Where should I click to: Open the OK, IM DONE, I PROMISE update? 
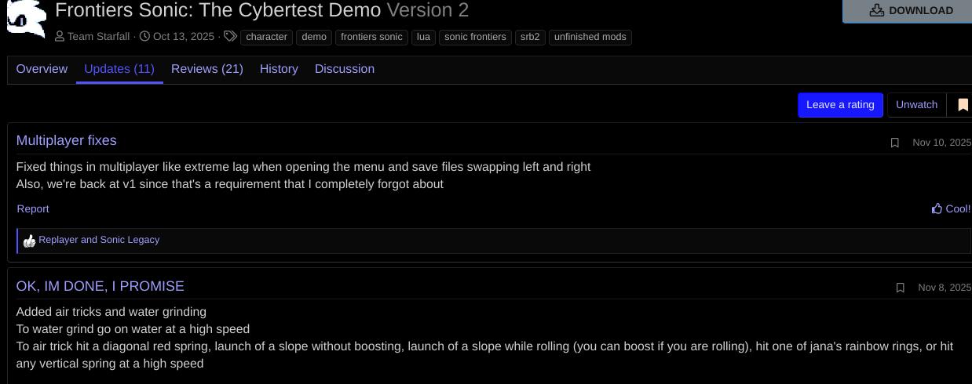point(100,286)
